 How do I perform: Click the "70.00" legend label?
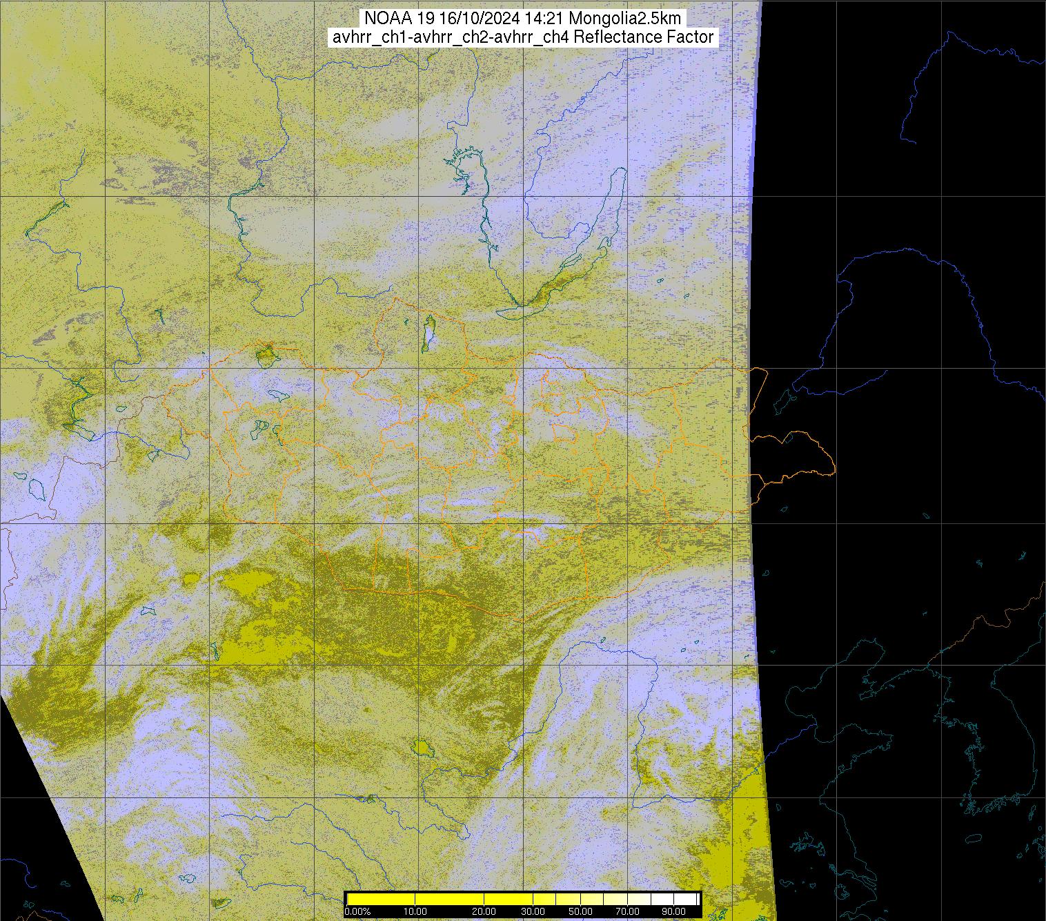(x=626, y=912)
